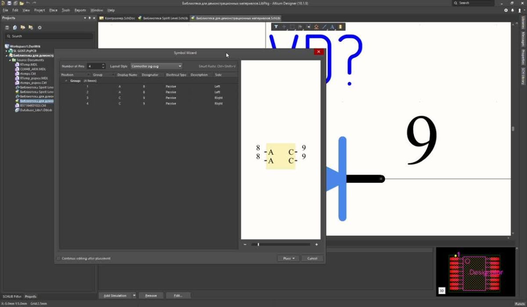This screenshot has height=307, width=527.
Task: Enable Continue editing after placement
Action: pos(58,258)
